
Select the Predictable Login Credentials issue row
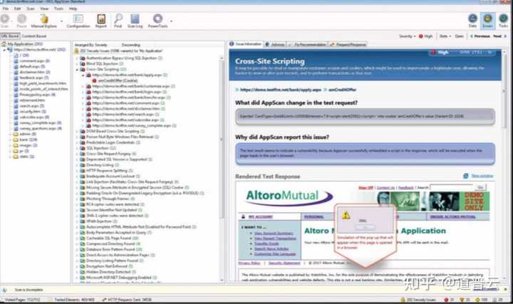tap(113, 142)
